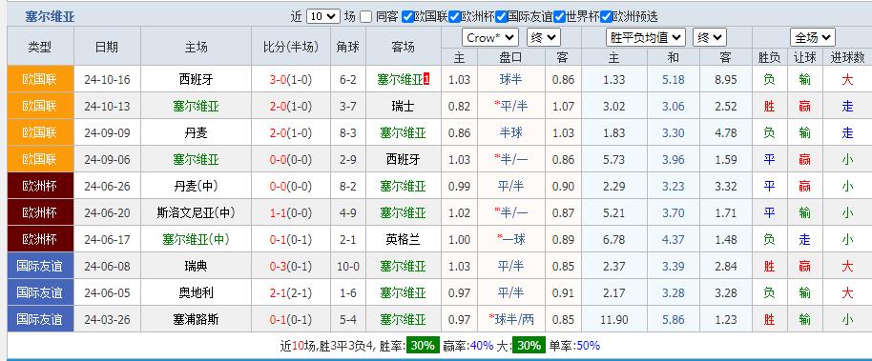Open home team 塞浦路斯 link
872x361 pixels.
(x=196, y=319)
